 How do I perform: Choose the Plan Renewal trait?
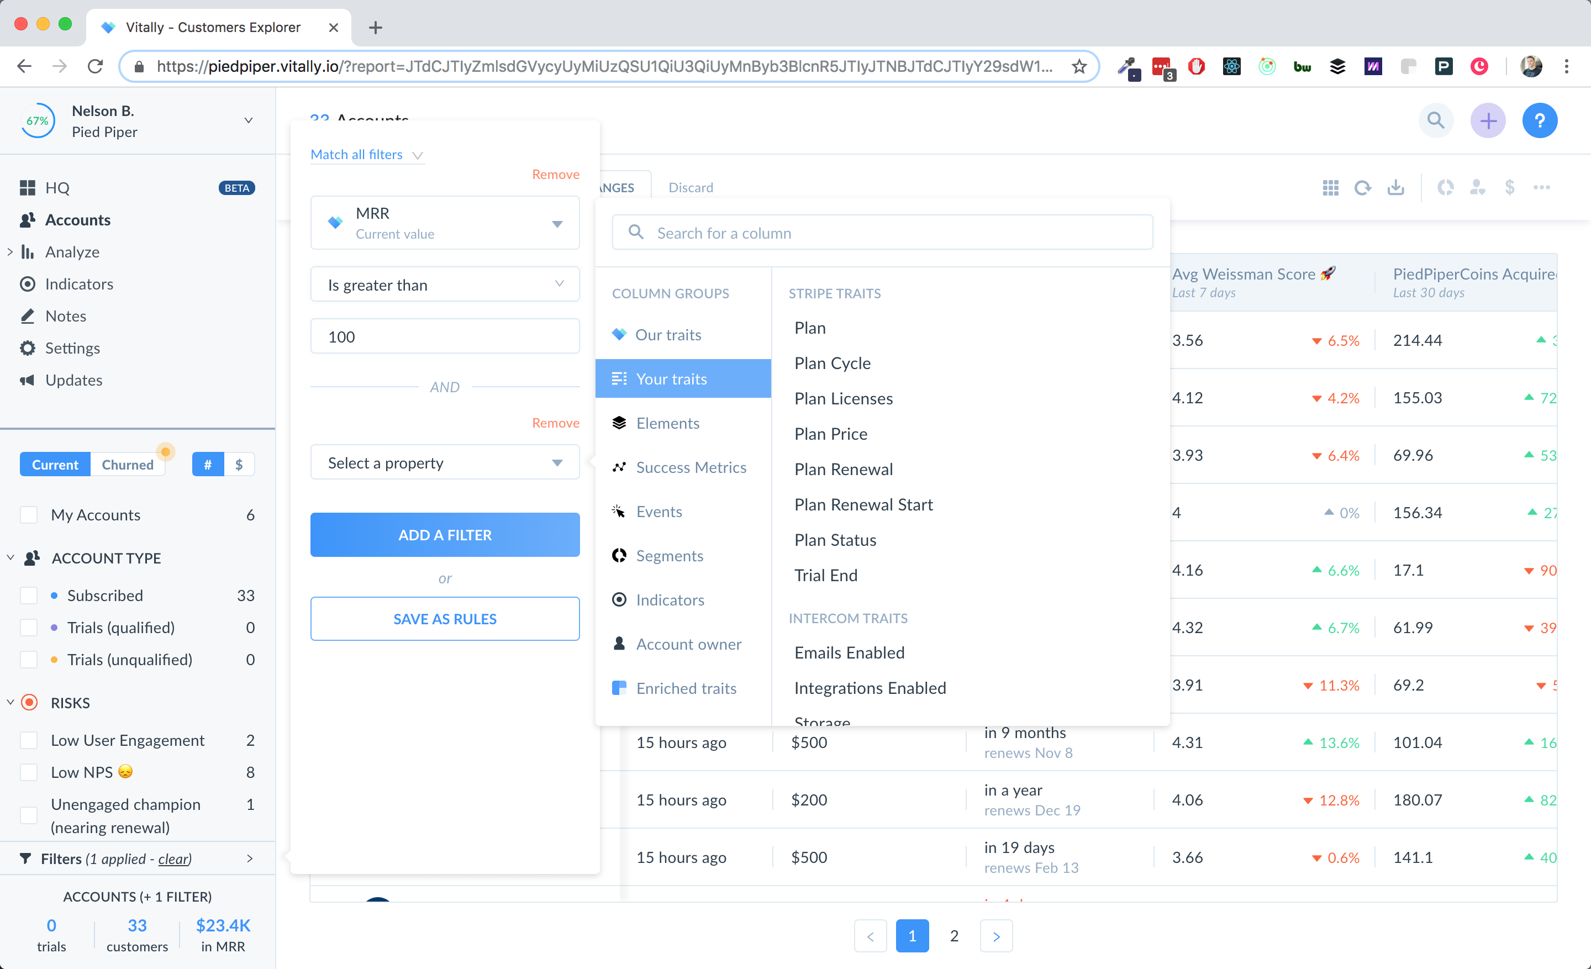(x=843, y=470)
